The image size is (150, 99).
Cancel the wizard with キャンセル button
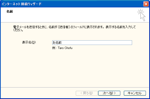coord(135,93)
